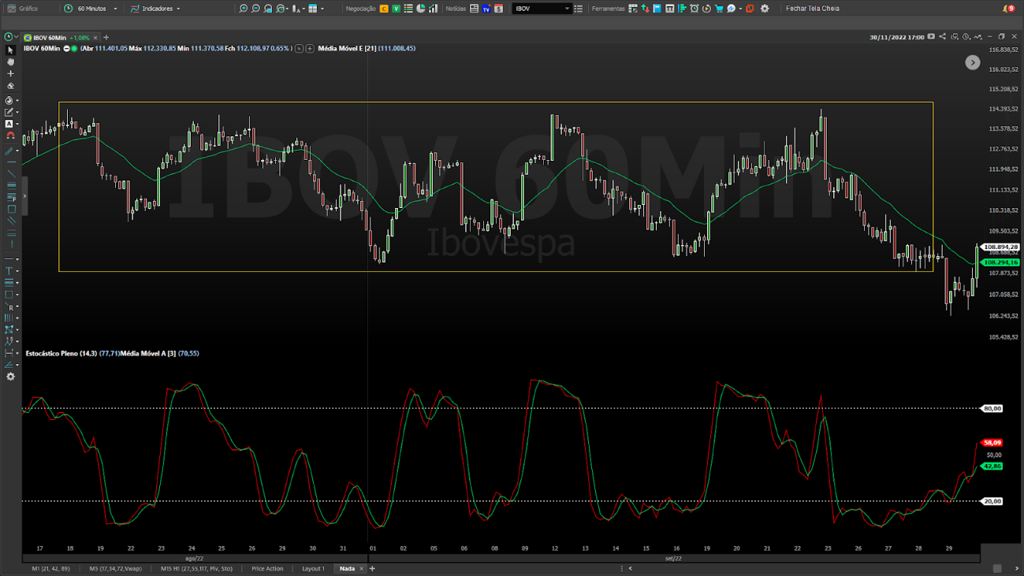Select the text annotation A tool

(x=9, y=124)
